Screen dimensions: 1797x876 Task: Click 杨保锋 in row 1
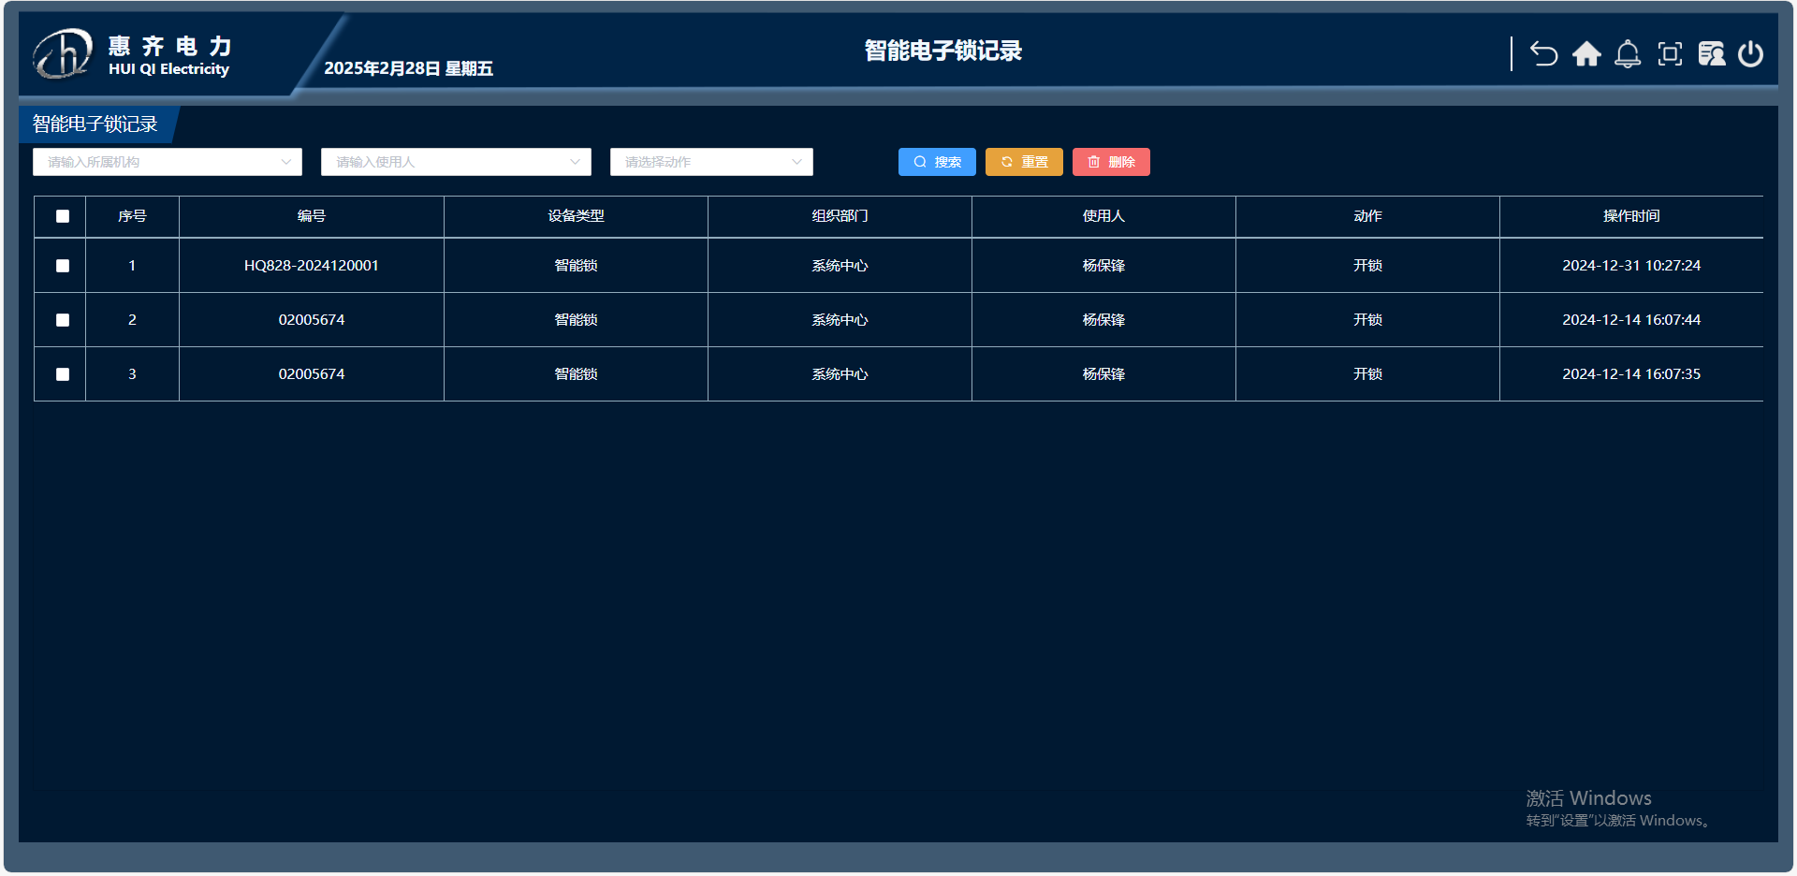1103,266
